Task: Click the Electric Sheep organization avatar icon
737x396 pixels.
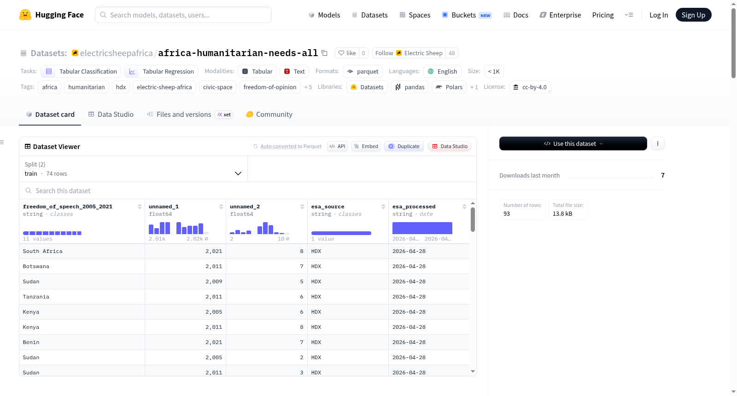Action: pyautogui.click(x=75, y=53)
